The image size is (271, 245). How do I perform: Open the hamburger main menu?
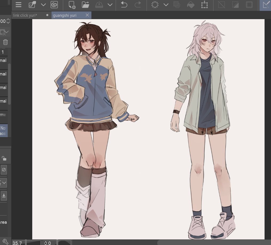pos(18,5)
